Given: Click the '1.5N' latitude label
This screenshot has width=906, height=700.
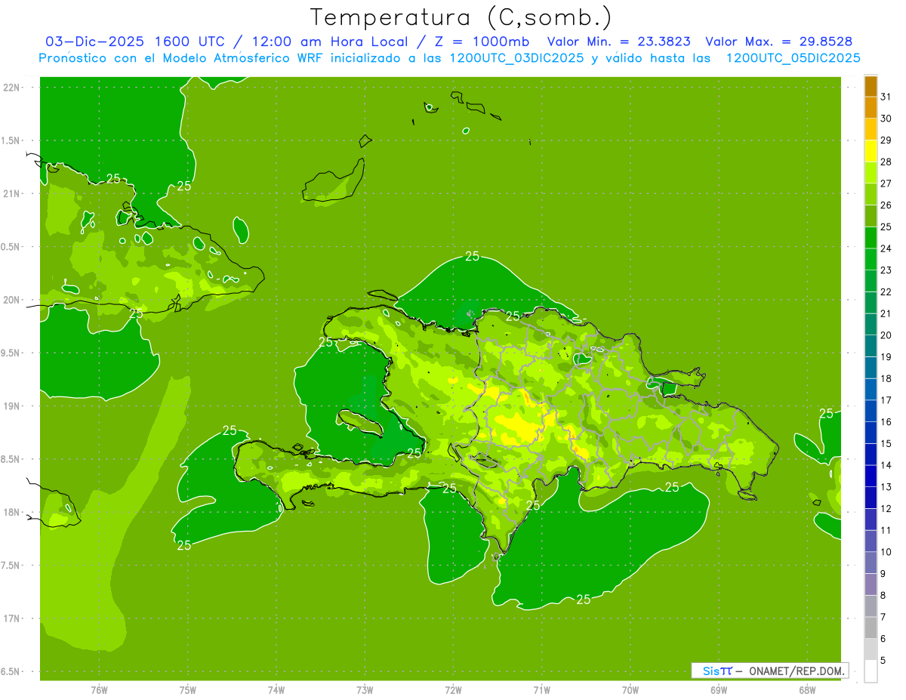Looking at the screenshot, I should click(11, 140).
